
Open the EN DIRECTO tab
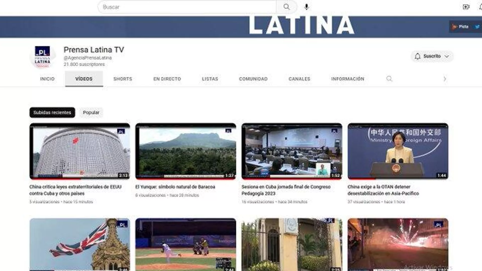coord(167,79)
